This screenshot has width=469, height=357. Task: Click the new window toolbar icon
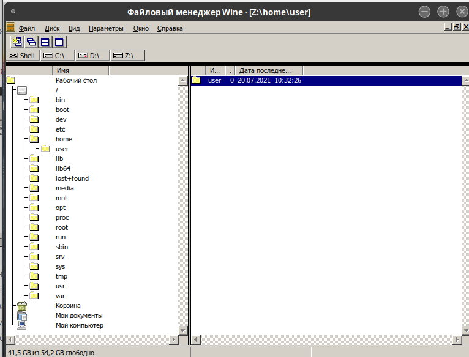pyautogui.click(x=17, y=42)
